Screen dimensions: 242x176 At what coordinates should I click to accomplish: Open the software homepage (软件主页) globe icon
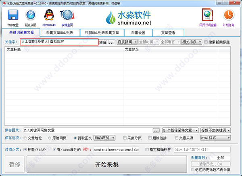[67, 16]
